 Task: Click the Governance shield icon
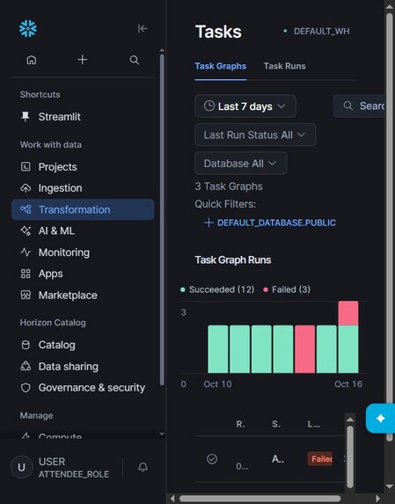[26, 388]
